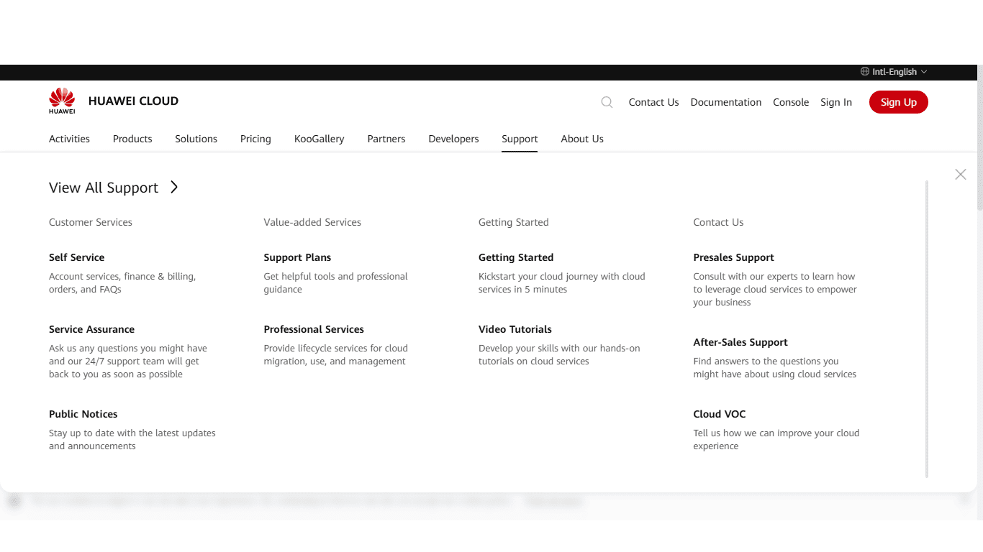Open Cloud VOC link

720,414
